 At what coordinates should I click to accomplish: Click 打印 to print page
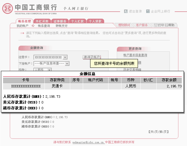click(161, 25)
